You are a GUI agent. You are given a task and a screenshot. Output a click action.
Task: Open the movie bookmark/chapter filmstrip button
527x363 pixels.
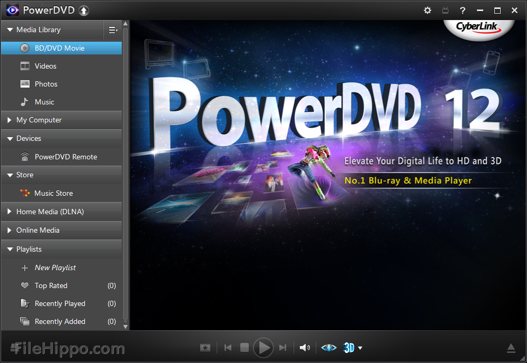point(205,348)
